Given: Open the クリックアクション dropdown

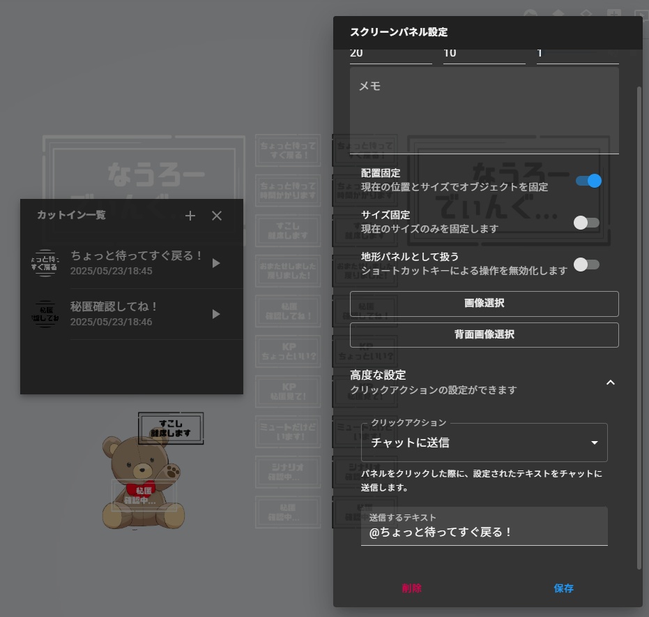Looking at the screenshot, I should (x=484, y=442).
